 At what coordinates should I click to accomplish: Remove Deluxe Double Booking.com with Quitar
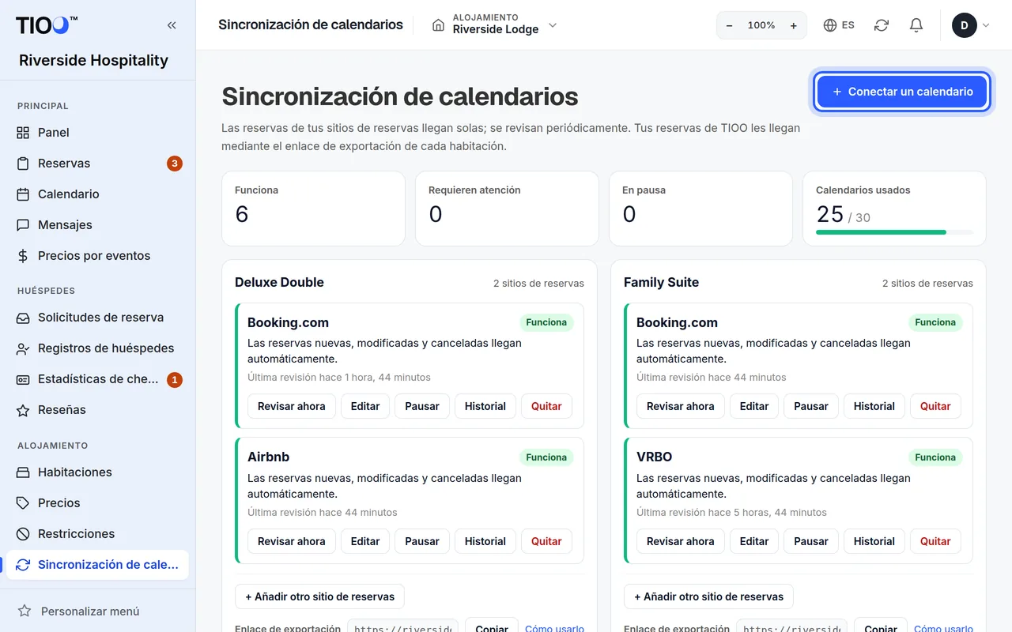(546, 406)
